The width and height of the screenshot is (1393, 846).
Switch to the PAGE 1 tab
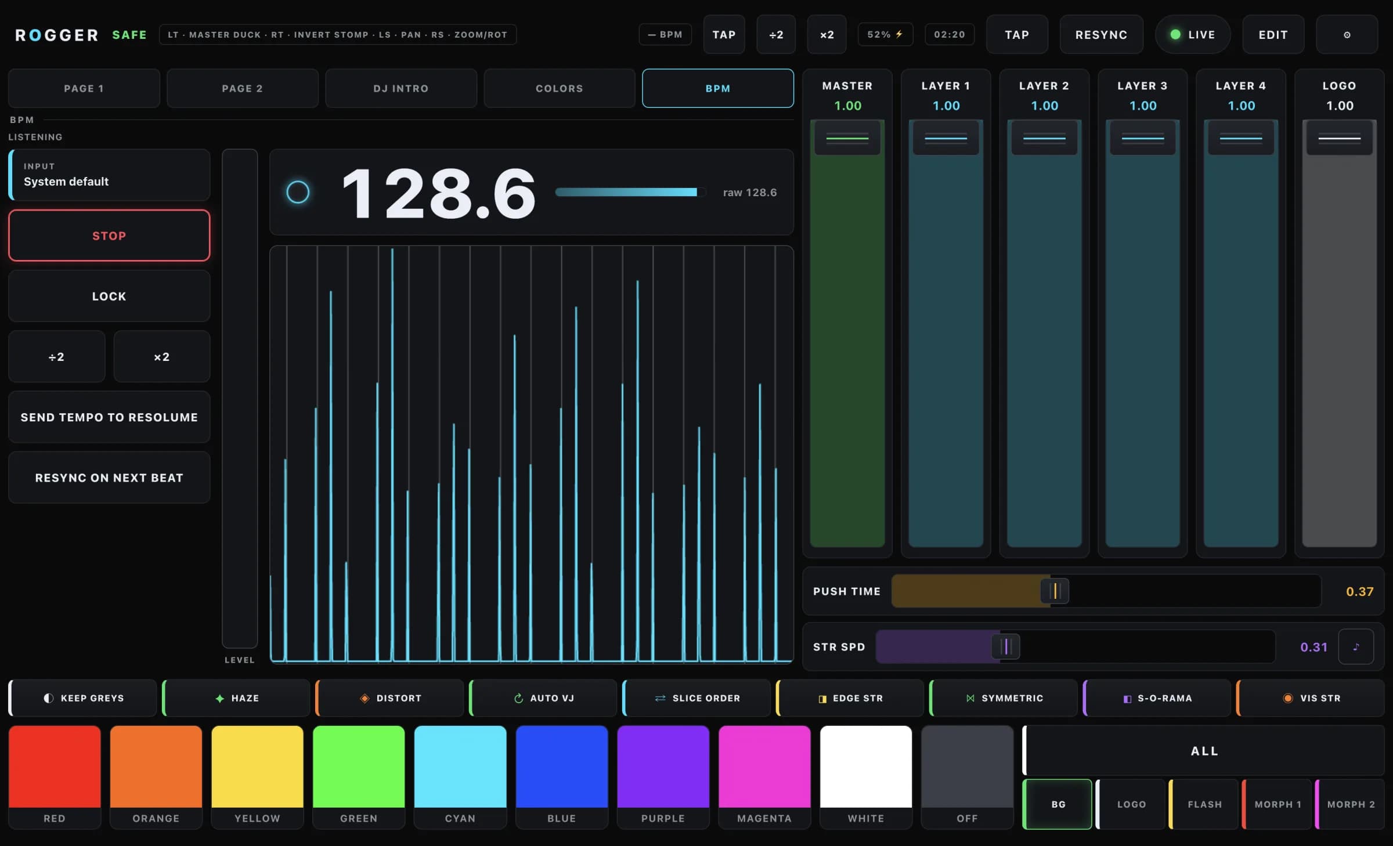[84, 88]
